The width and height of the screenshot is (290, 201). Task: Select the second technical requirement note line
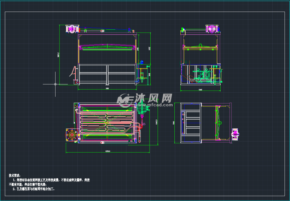coord(33,189)
